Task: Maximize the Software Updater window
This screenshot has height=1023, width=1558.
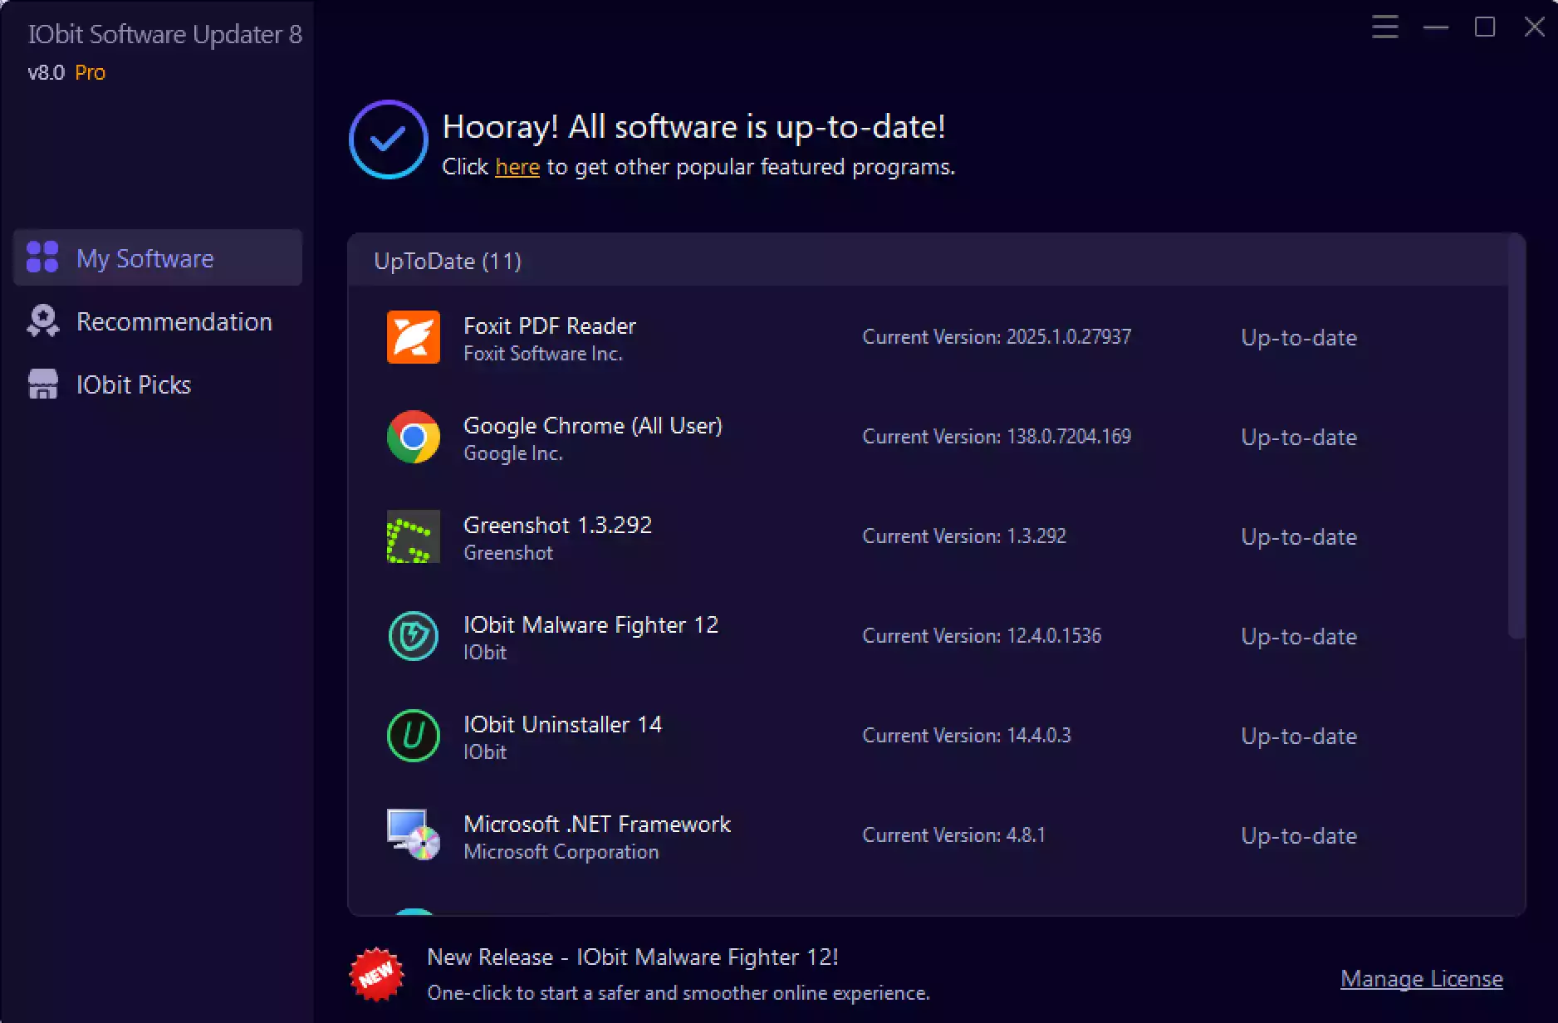Action: click(1485, 27)
